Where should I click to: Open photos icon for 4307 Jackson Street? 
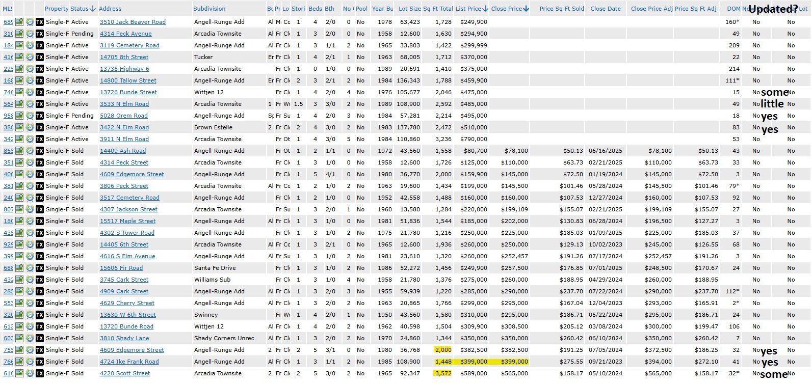coord(19,209)
